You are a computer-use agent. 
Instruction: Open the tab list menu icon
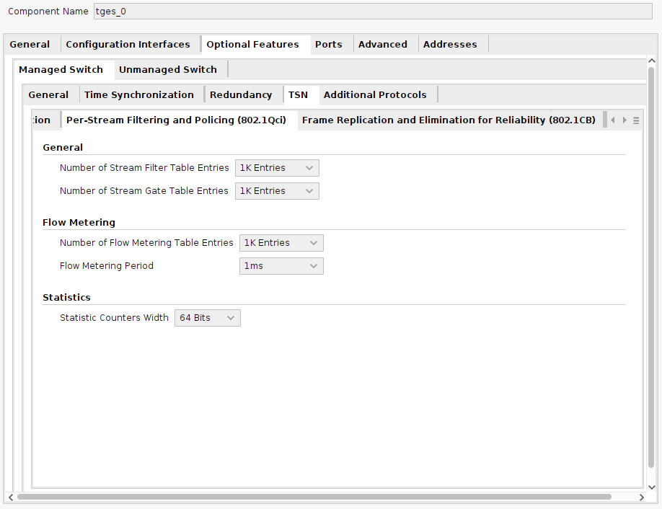636,120
